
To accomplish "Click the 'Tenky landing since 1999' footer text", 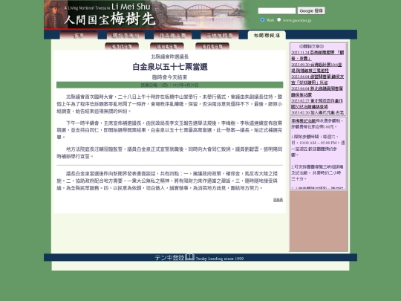I will click(x=220, y=259).
